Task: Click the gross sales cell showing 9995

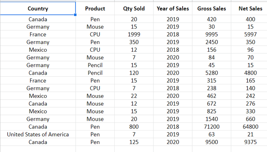Action: point(211,34)
